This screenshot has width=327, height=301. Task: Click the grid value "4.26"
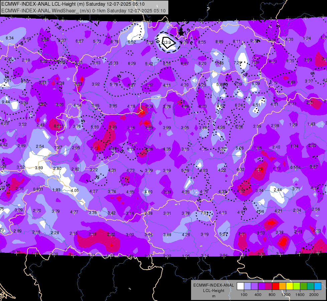[x=186, y=234]
